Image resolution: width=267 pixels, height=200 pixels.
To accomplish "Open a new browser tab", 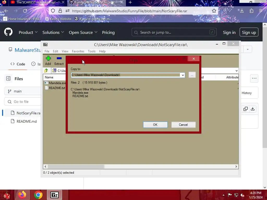I will [x=130, y=2].
